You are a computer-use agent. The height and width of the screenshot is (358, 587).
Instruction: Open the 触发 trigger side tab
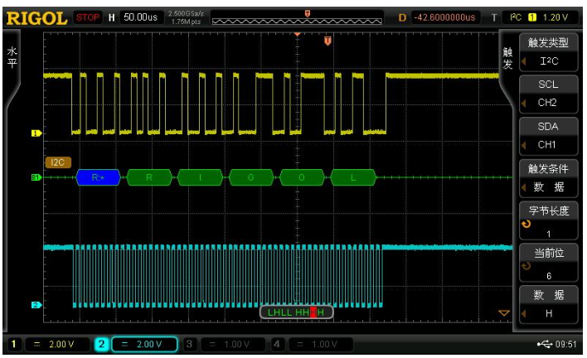point(508,58)
